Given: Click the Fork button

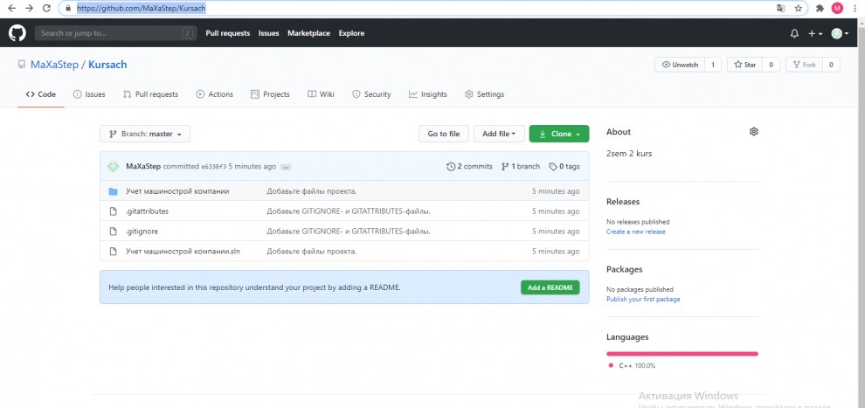Looking at the screenshot, I should pyautogui.click(x=805, y=65).
